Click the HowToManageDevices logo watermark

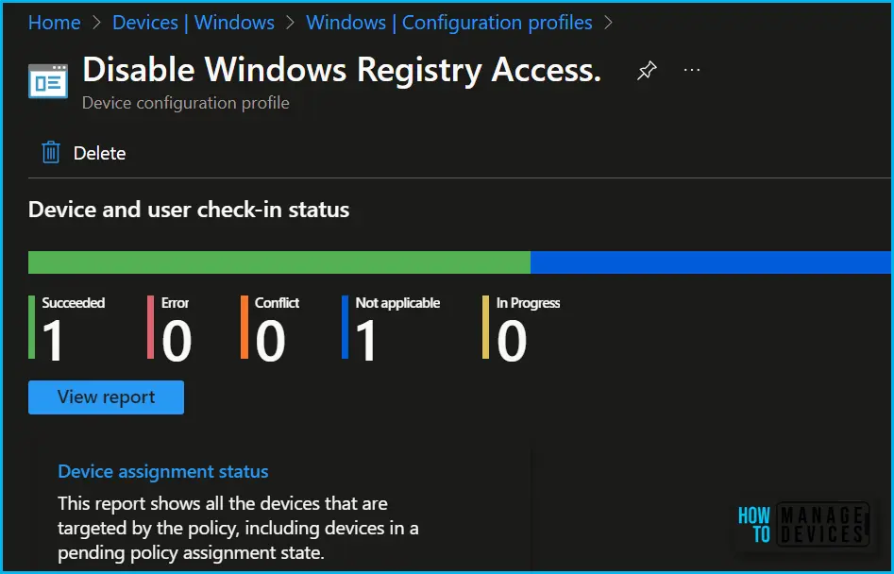[x=801, y=525]
